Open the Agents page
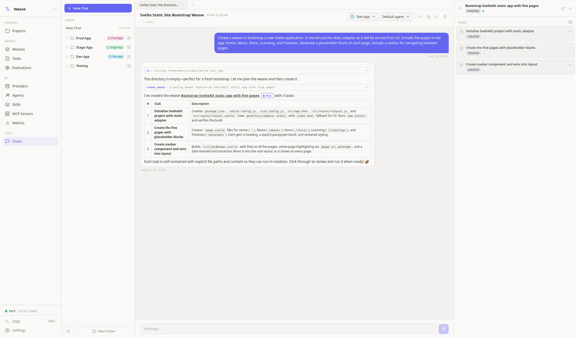 30,95
